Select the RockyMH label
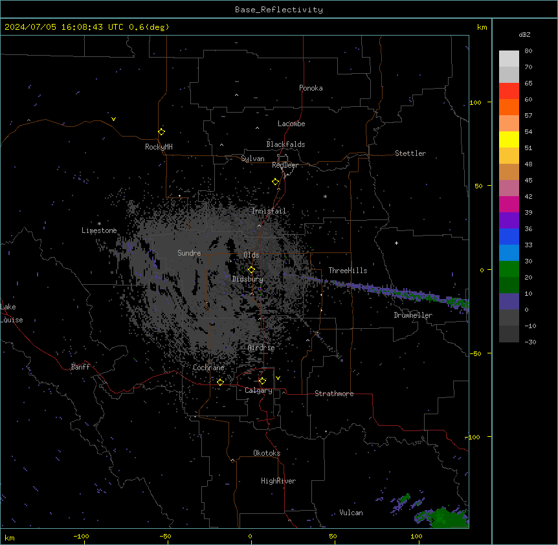 (159, 147)
